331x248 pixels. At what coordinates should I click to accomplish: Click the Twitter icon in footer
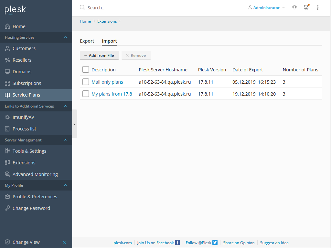tap(215, 243)
